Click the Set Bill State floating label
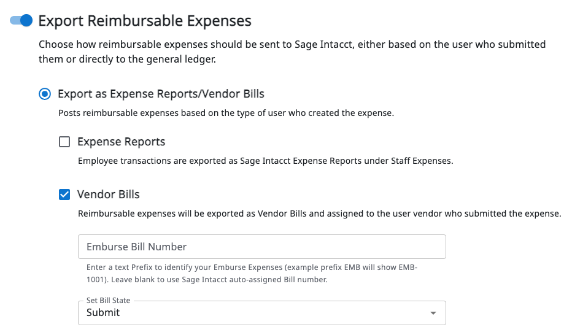The image size is (572, 335). (108, 301)
